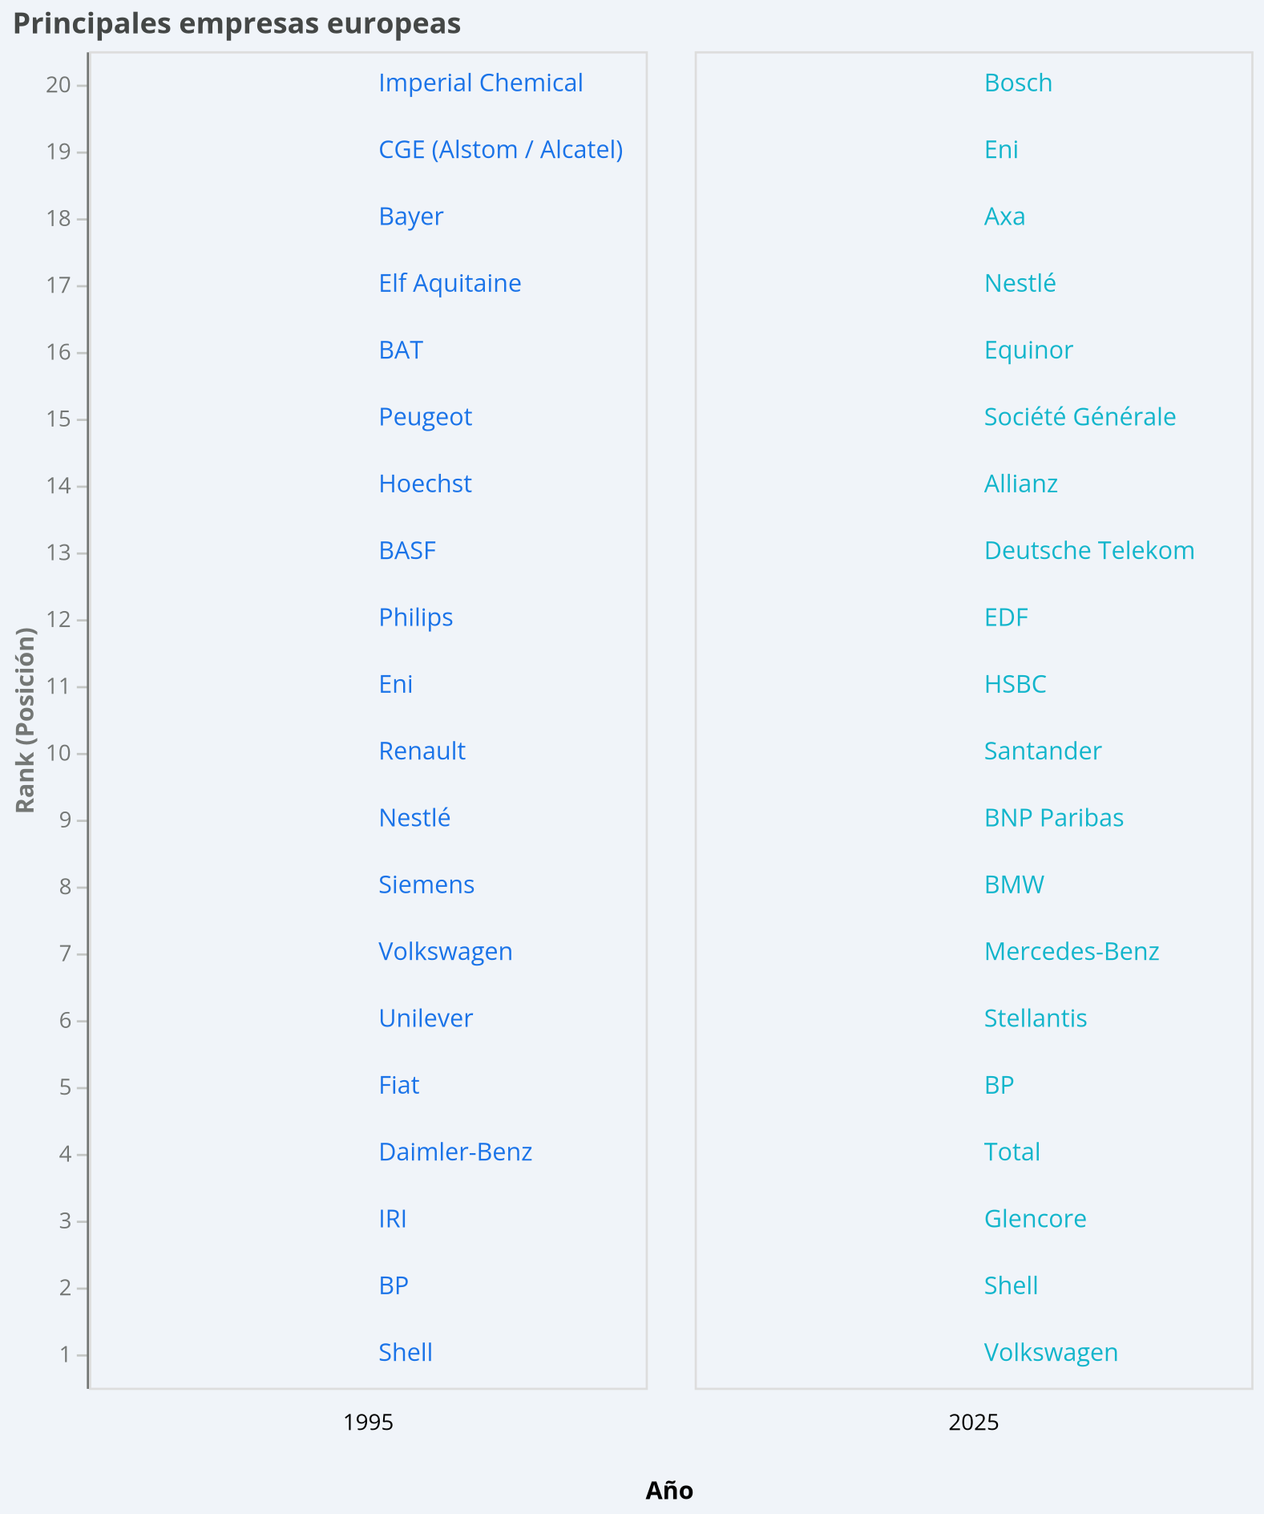Select the Deutsche Telekom label
This screenshot has height=1514, width=1264.
tap(1089, 551)
